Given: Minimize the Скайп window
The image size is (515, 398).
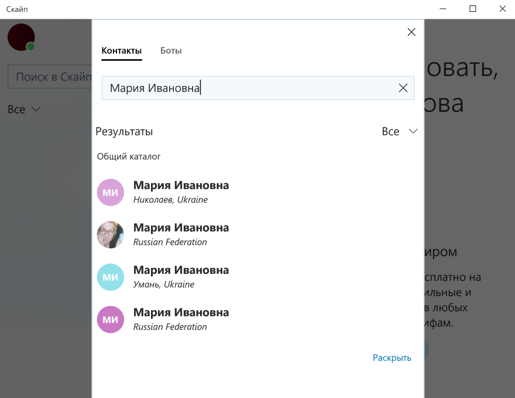Looking at the screenshot, I should click(x=443, y=9).
